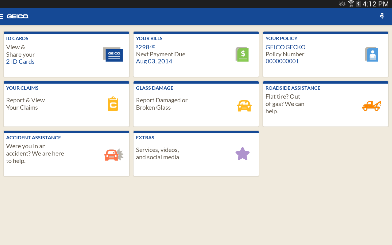Click the purple Extras star icon
Screen dimensions: 392x245
pos(243,154)
